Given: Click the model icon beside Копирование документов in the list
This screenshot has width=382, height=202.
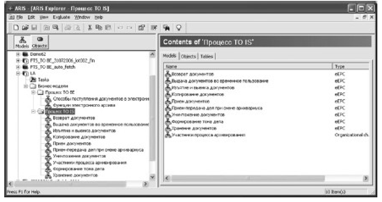Looking at the screenshot, I should [168, 94].
